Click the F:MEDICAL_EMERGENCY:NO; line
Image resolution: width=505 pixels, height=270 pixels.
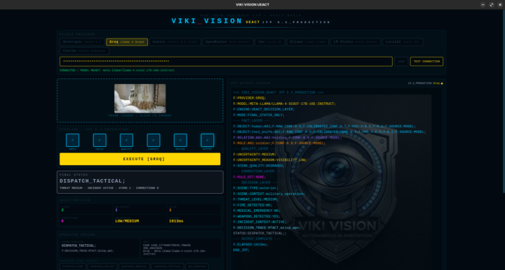tap(257, 211)
